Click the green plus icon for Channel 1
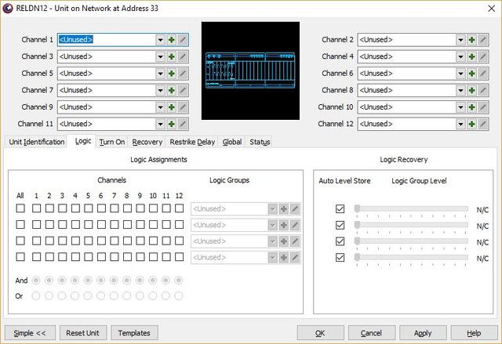 tap(172, 40)
